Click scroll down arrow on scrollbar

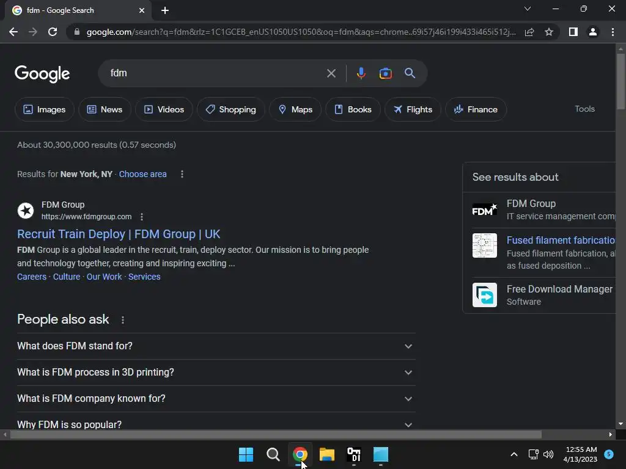click(x=620, y=424)
